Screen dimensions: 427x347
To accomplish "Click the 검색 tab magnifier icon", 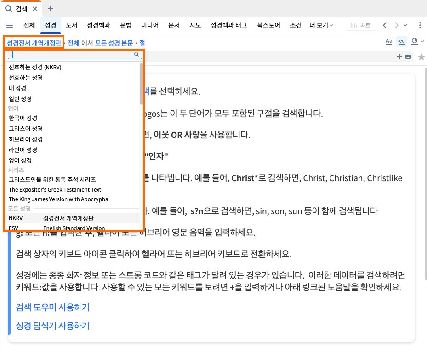I will pyautogui.click(x=9, y=9).
